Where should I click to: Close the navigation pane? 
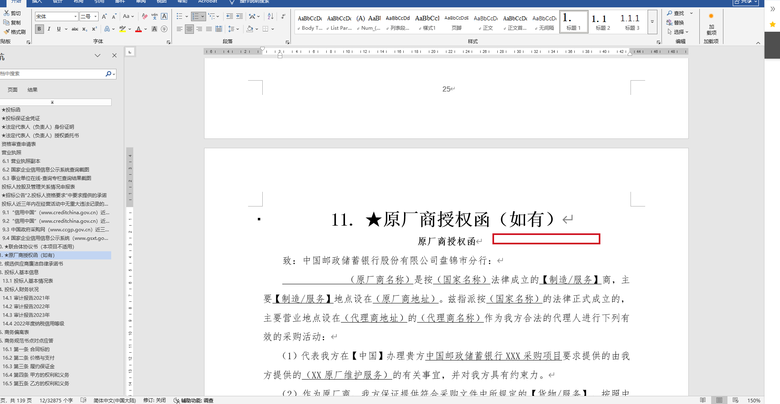[114, 55]
